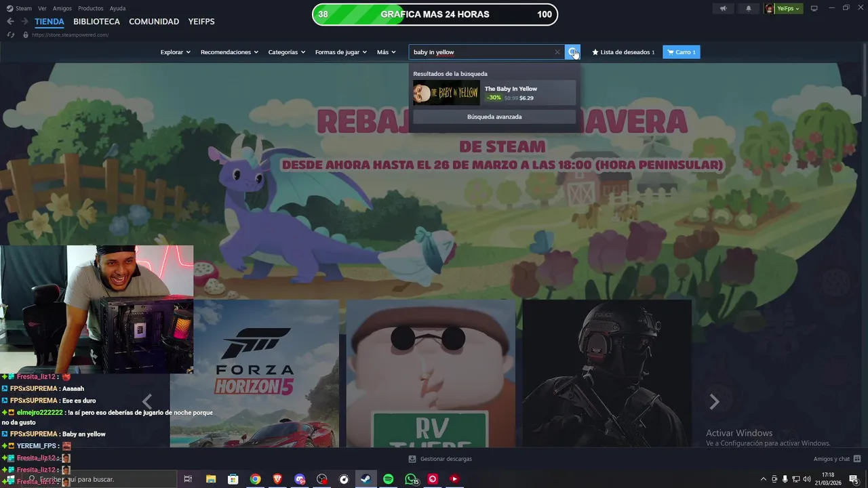This screenshot has width=868, height=488.
Task: Open Discord from taskbar
Action: tap(300, 479)
